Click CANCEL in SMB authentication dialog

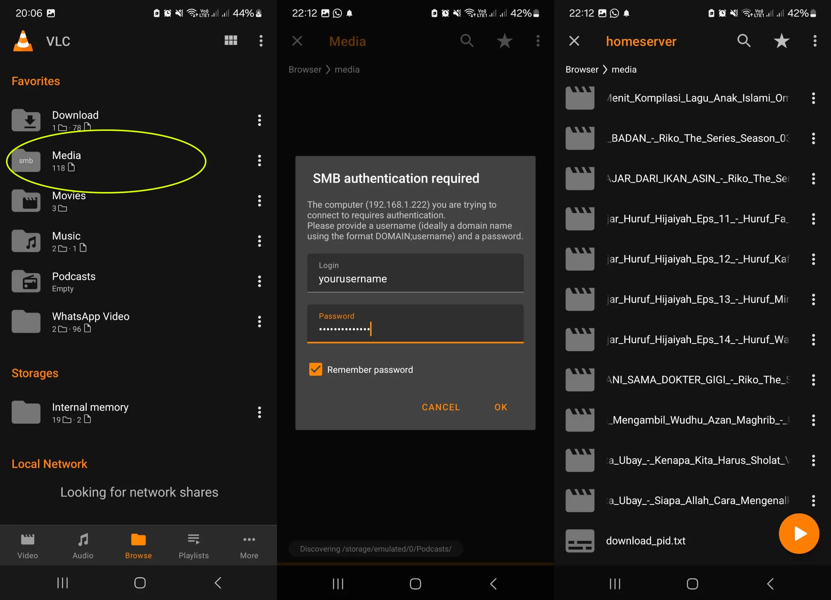pyautogui.click(x=441, y=406)
